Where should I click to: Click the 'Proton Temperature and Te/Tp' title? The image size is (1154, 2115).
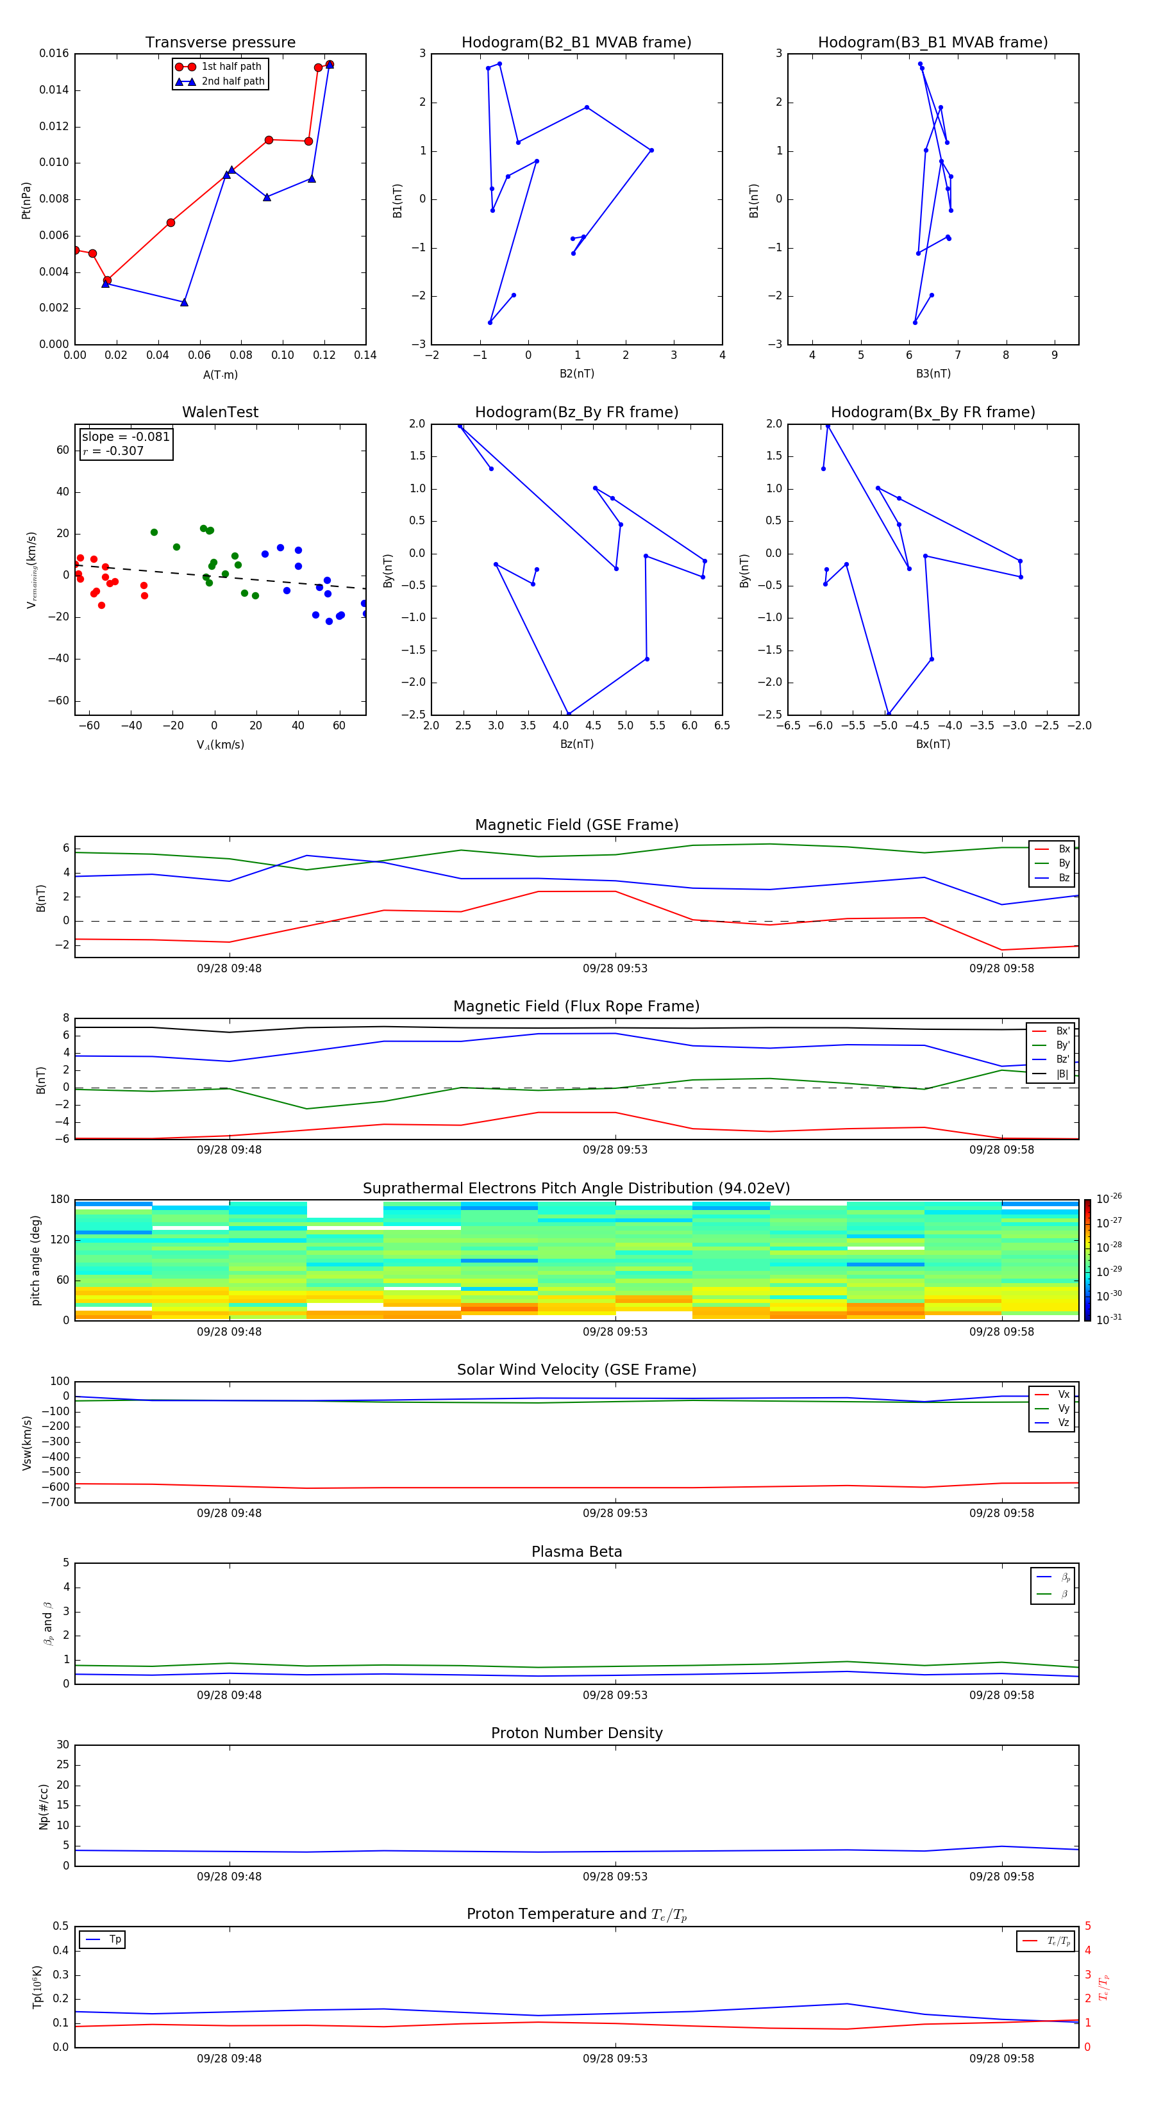576,1914
